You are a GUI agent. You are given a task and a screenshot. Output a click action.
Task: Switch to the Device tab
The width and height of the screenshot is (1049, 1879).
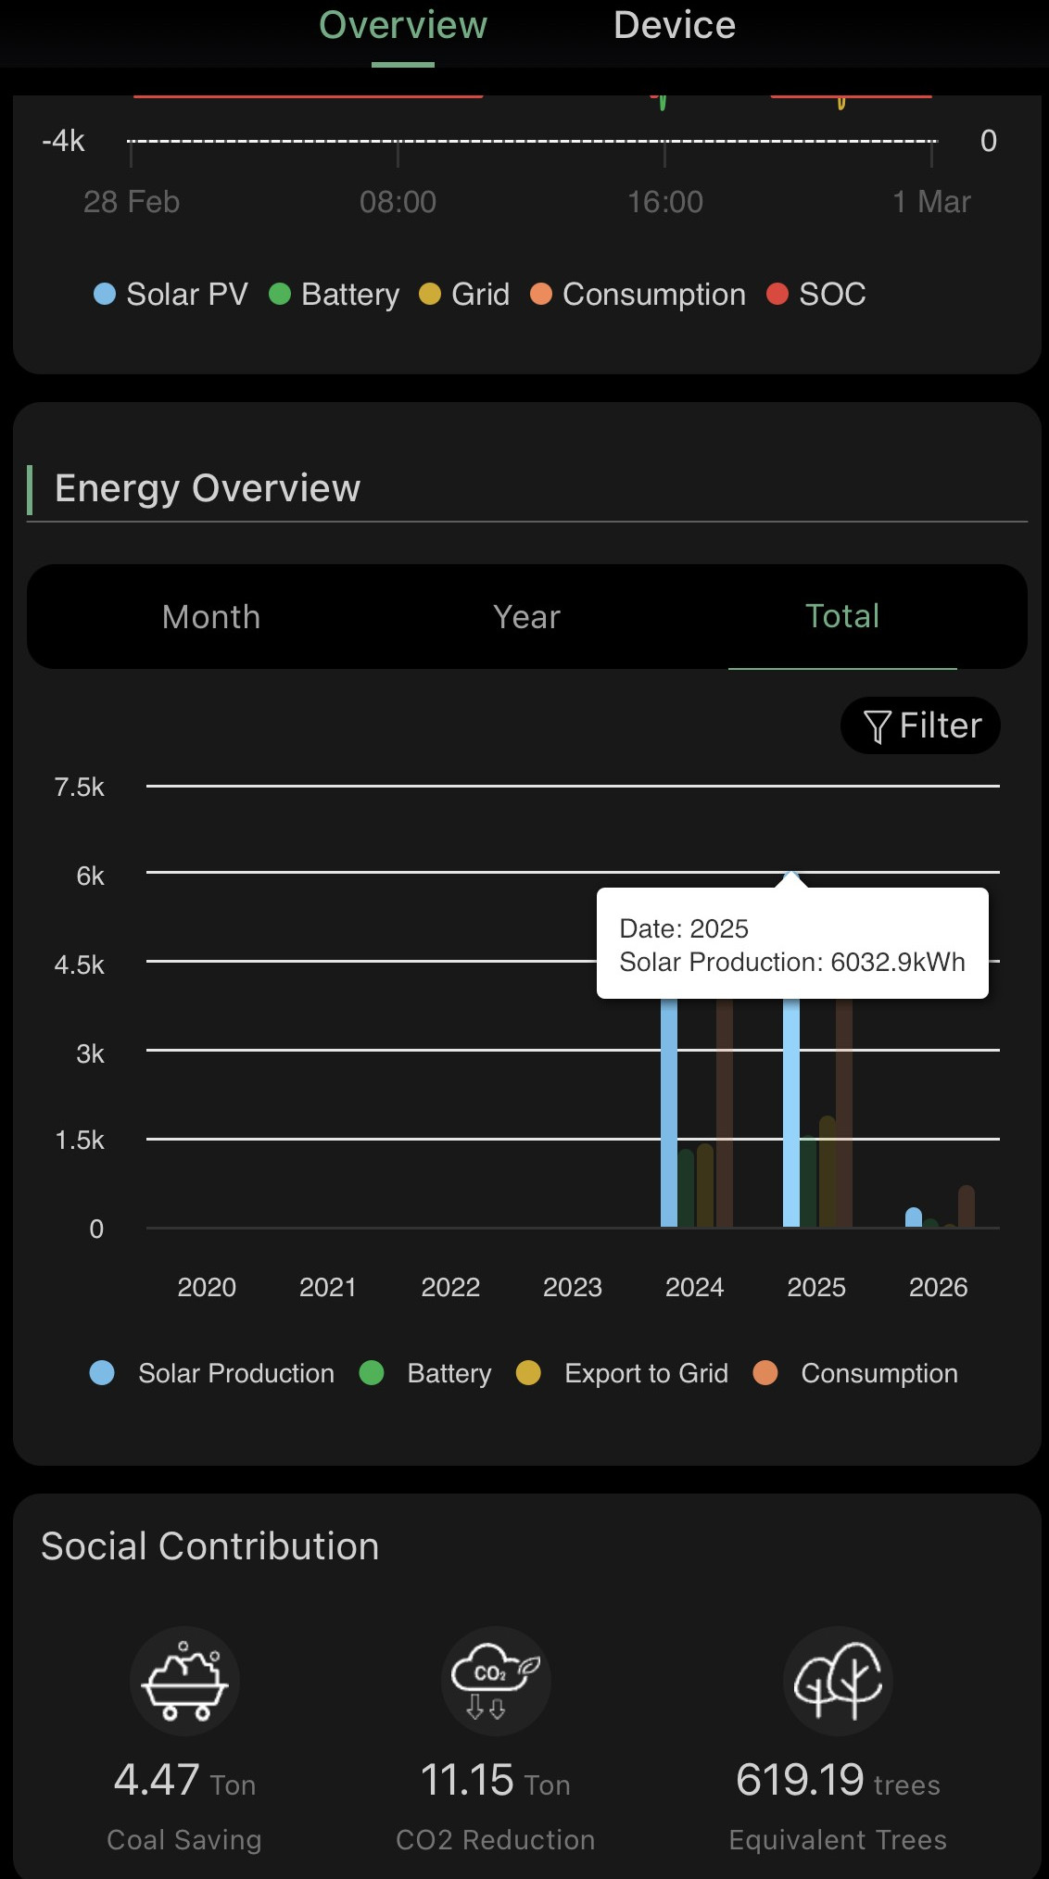(x=674, y=26)
